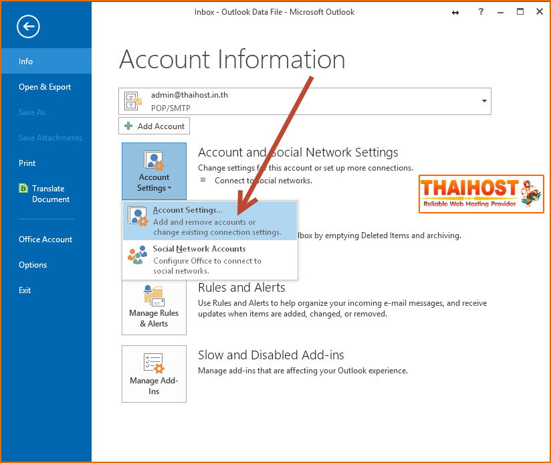The height and width of the screenshot is (463, 551).
Task: Click the Manage Rules & Alerts button
Action: coord(154,306)
